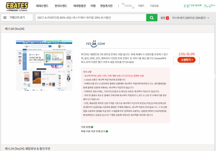Click the red 캐시백 미적립 상품 notice line
The image size is (216, 151).
113,76
